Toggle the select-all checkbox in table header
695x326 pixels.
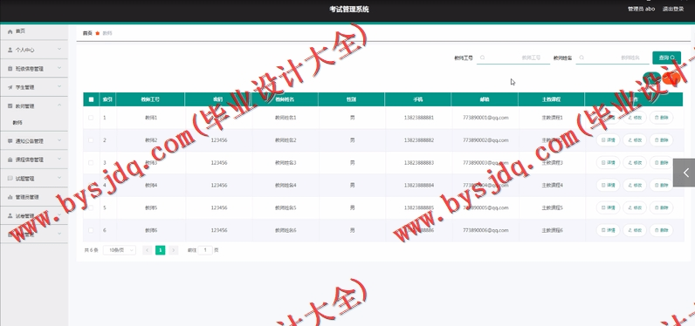pos(92,99)
